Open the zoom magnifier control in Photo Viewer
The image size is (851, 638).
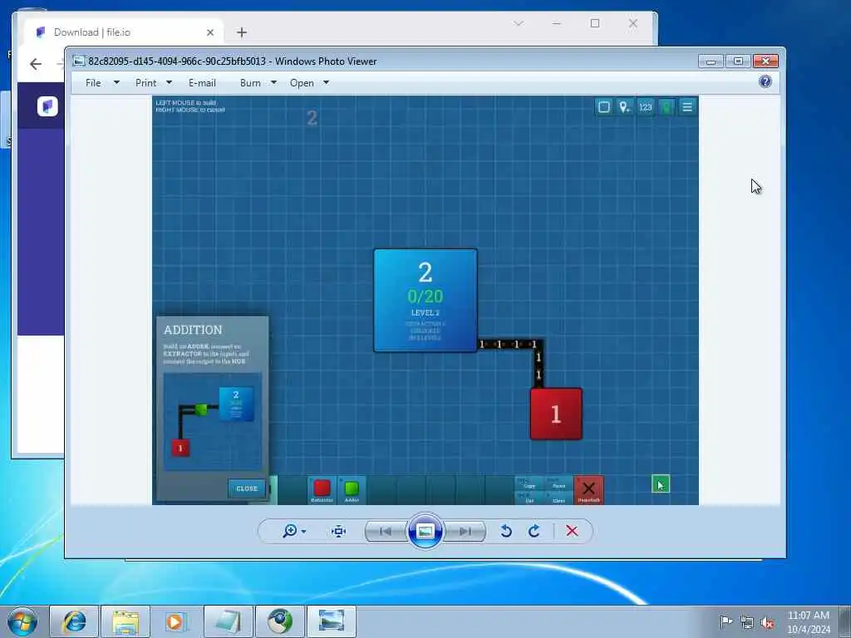click(290, 531)
